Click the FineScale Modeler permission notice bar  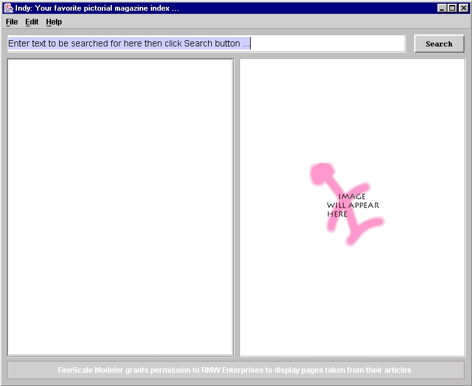tap(235, 370)
